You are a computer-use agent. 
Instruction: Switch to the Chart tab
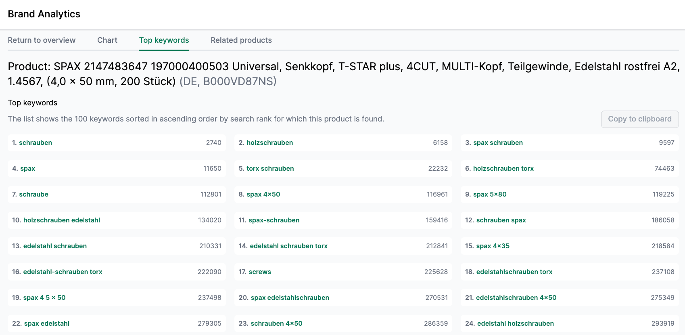tap(107, 40)
